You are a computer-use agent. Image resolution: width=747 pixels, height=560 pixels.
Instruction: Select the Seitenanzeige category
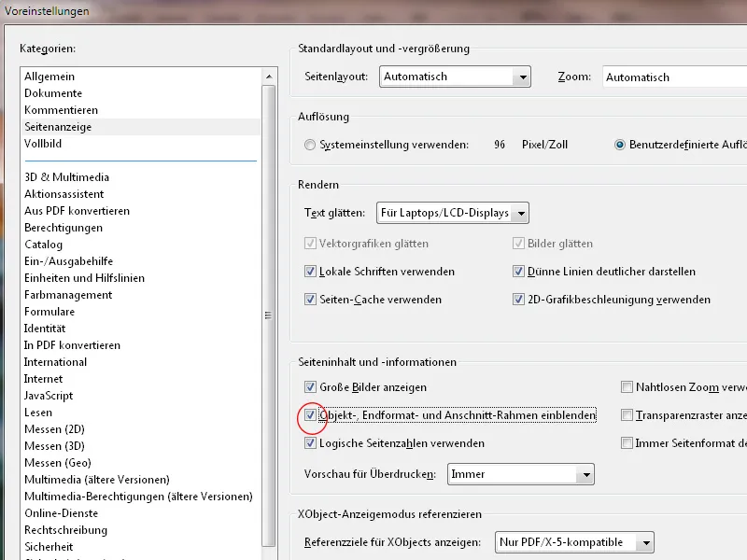click(x=141, y=127)
